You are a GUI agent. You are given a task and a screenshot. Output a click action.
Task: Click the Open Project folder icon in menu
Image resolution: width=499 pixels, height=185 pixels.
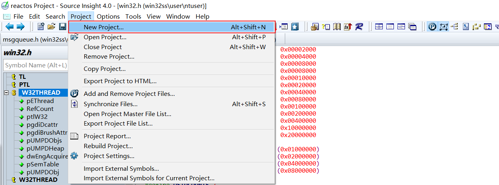(74, 37)
